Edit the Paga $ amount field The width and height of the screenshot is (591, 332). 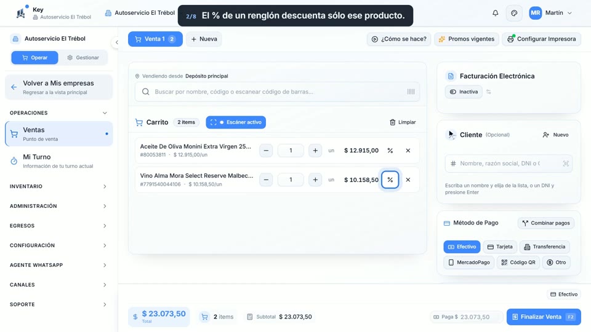467,317
